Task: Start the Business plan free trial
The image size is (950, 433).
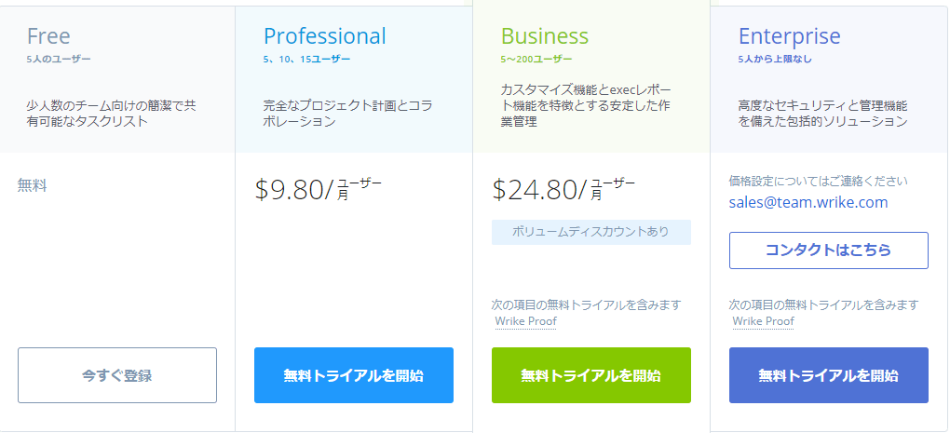Action: (x=591, y=375)
